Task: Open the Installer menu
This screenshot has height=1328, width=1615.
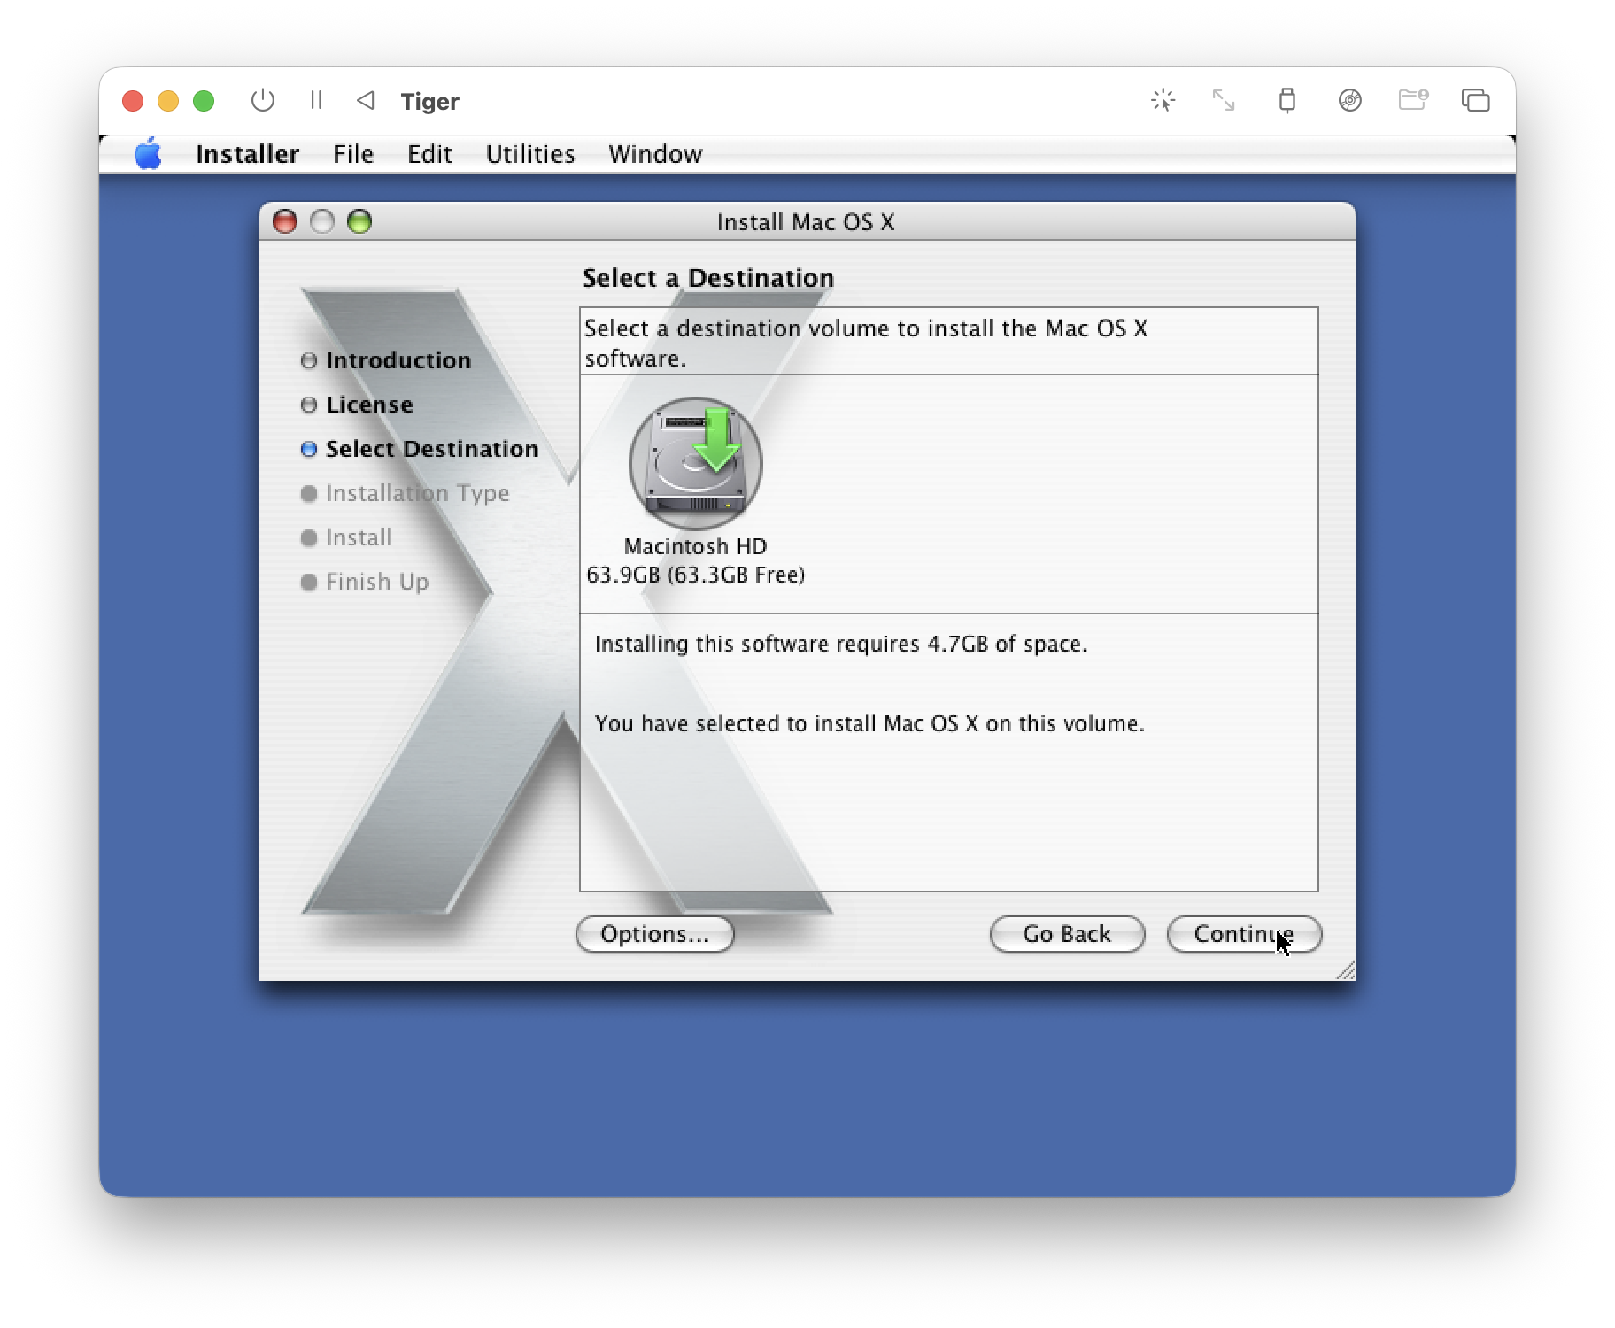Action: click(x=247, y=154)
